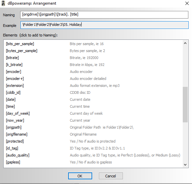
Task: Click the 'Original Filename' description
Action: (83, 134)
